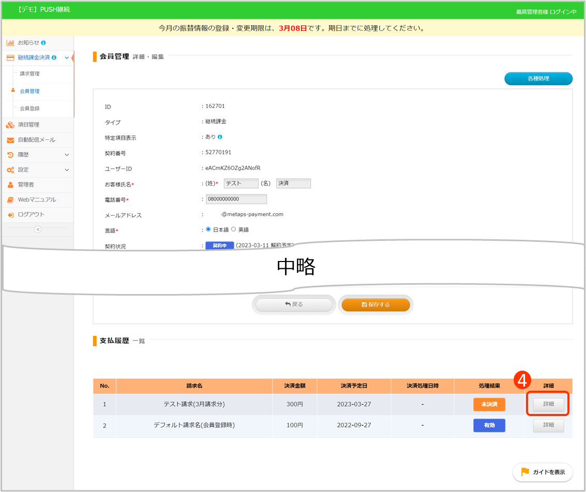Image resolution: width=586 pixels, height=492 pixels.
Task: Collapse the 継続課金決済 menu section
Action: click(x=67, y=58)
